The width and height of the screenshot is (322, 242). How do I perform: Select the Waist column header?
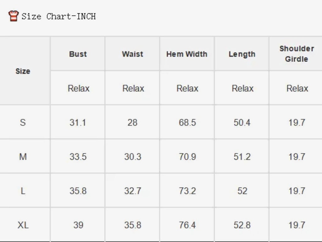click(132, 54)
